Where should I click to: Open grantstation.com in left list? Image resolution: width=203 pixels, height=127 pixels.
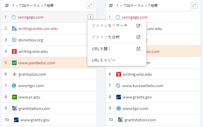click(x=34, y=108)
